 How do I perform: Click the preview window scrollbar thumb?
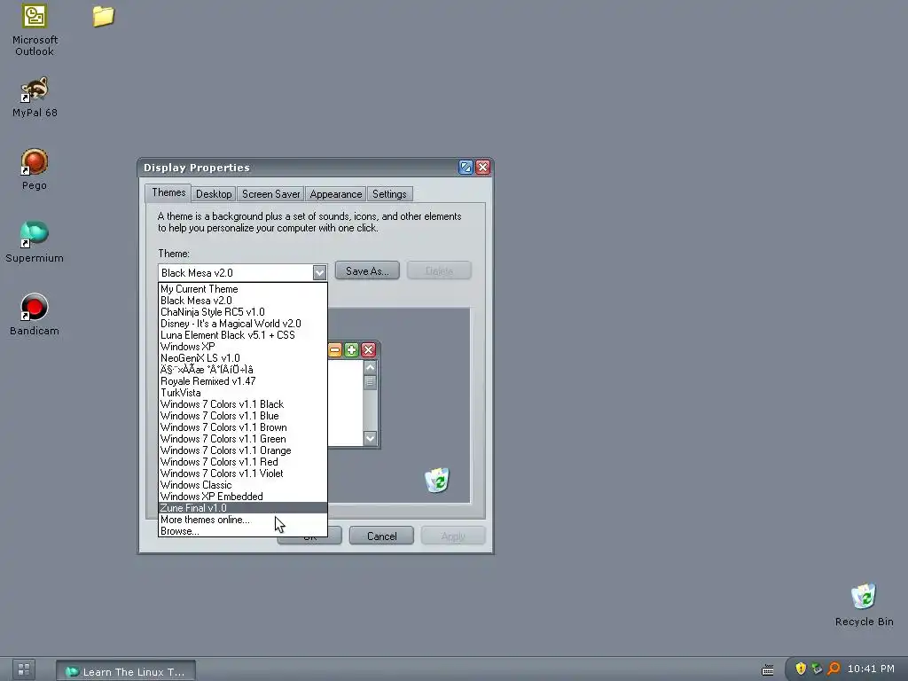coord(370,382)
